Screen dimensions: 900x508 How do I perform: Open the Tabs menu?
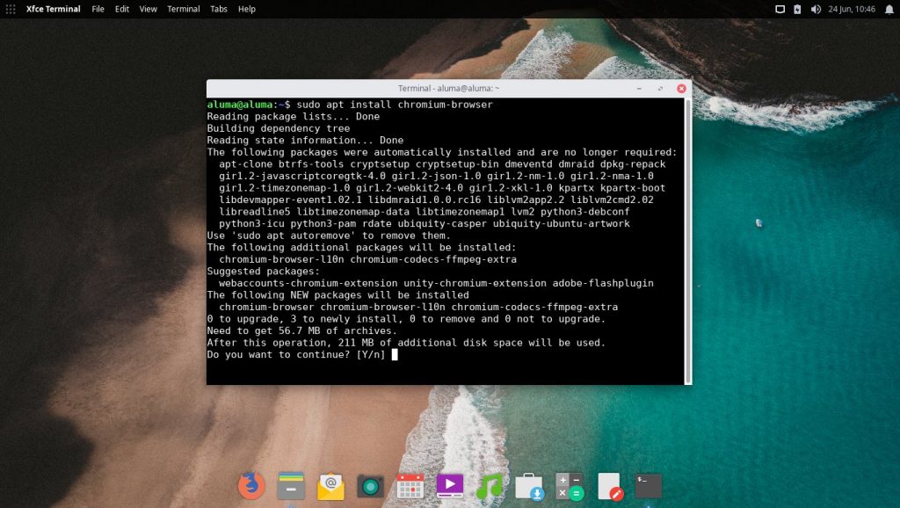[x=218, y=9]
